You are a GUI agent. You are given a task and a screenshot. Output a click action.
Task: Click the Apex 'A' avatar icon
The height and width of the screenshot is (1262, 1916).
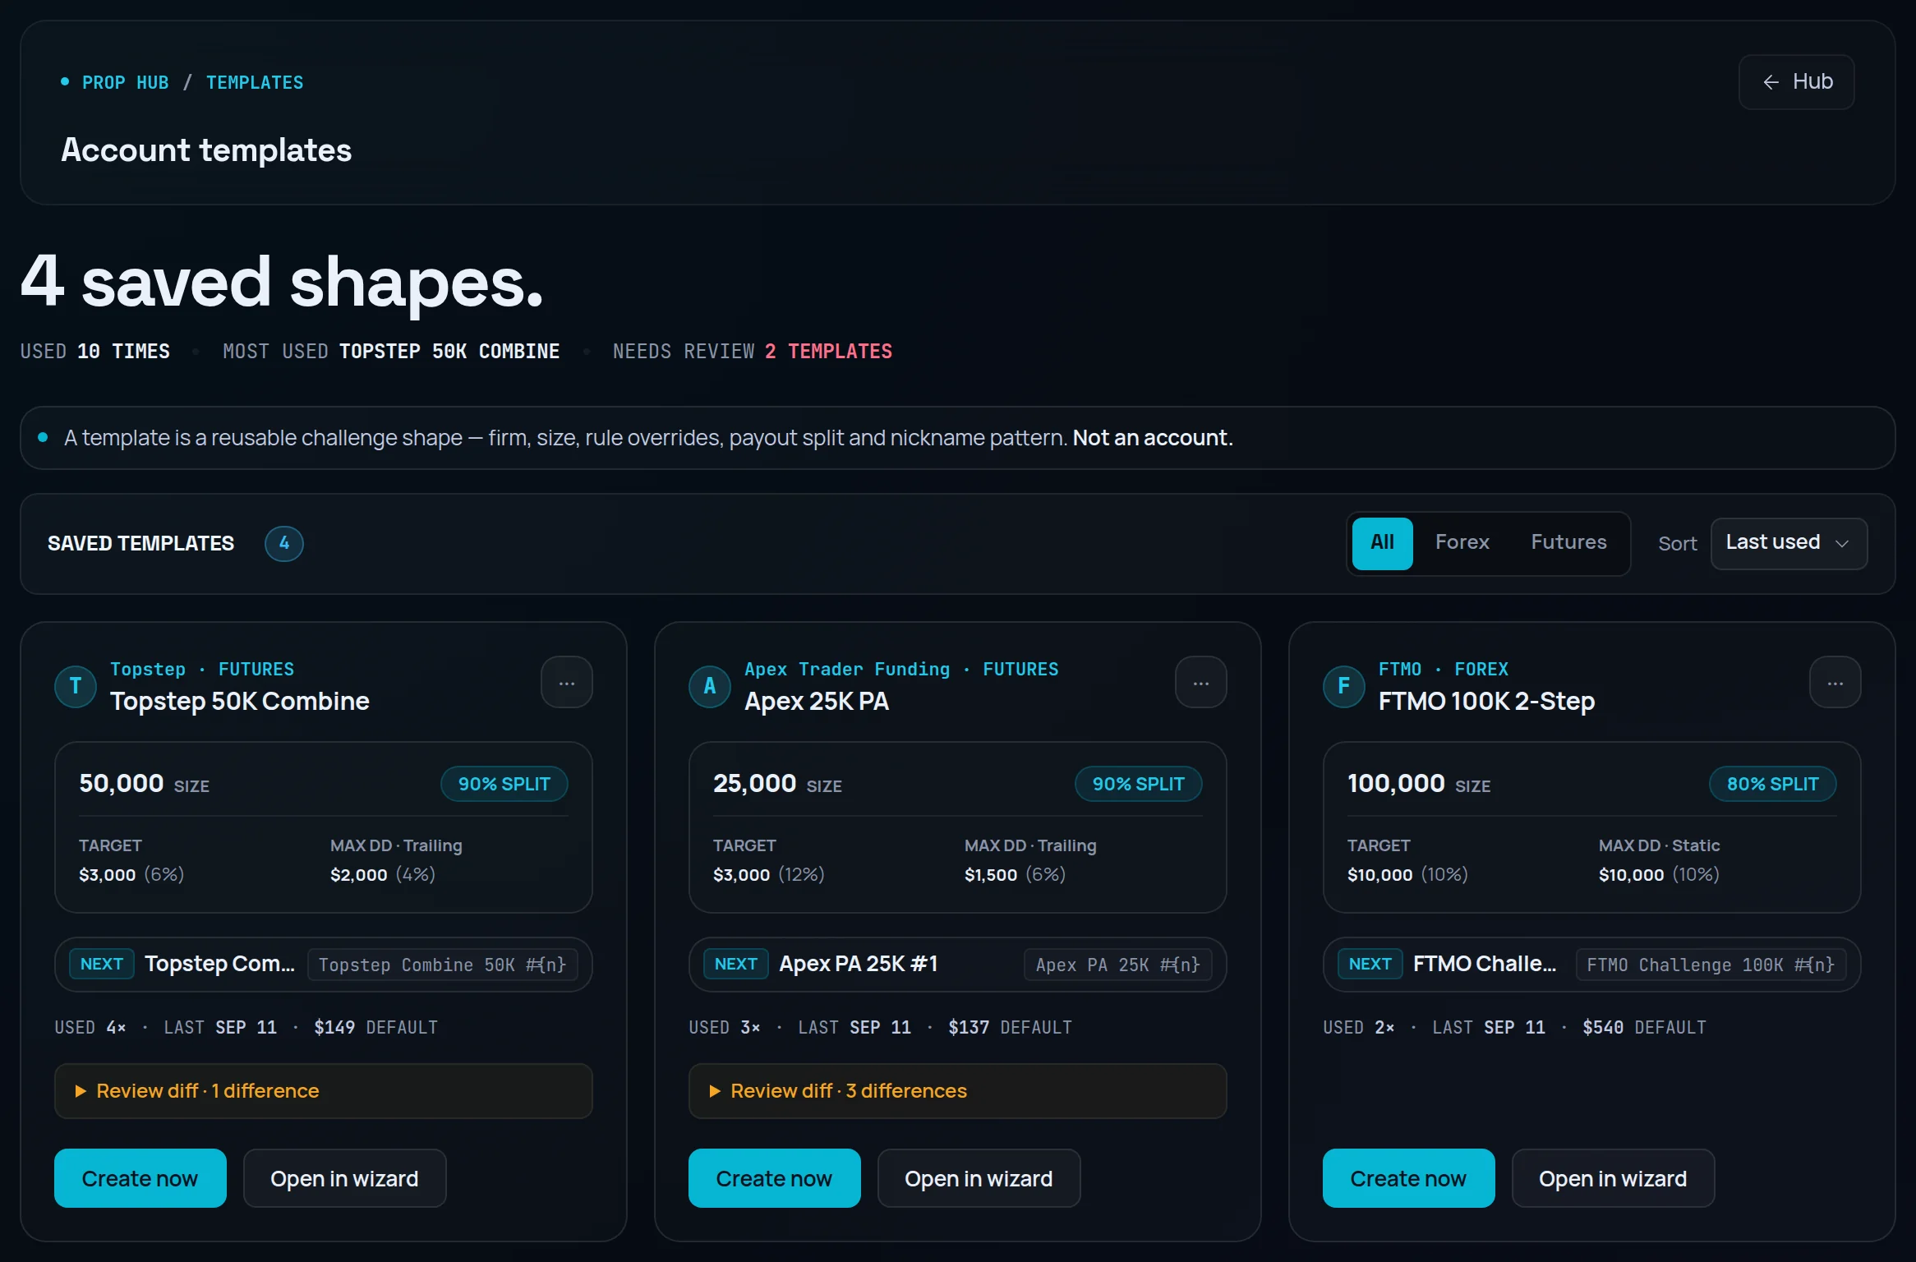710,686
